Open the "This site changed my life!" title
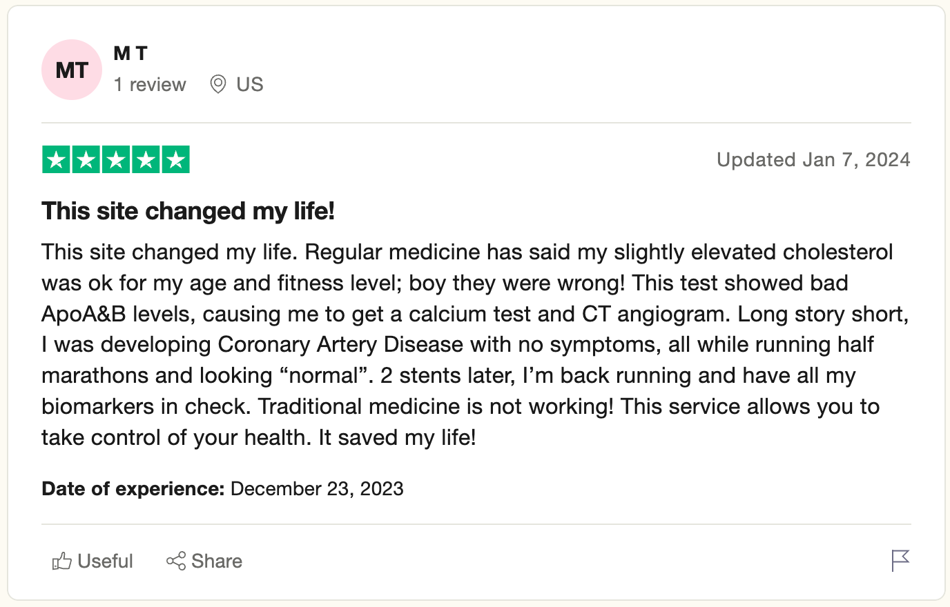 point(188,211)
